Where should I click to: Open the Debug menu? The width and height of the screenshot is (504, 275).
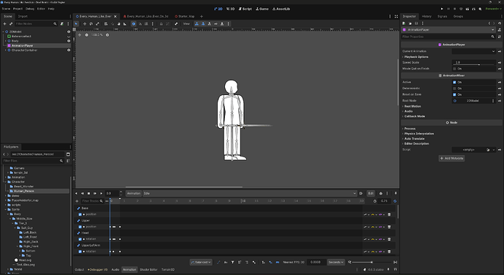click(29, 9)
